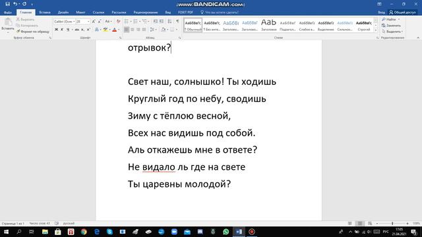Image resolution: width=422 pixels, height=237 pixels.
Task: Clear all formatting eraser icon
Action: [x=118, y=21]
